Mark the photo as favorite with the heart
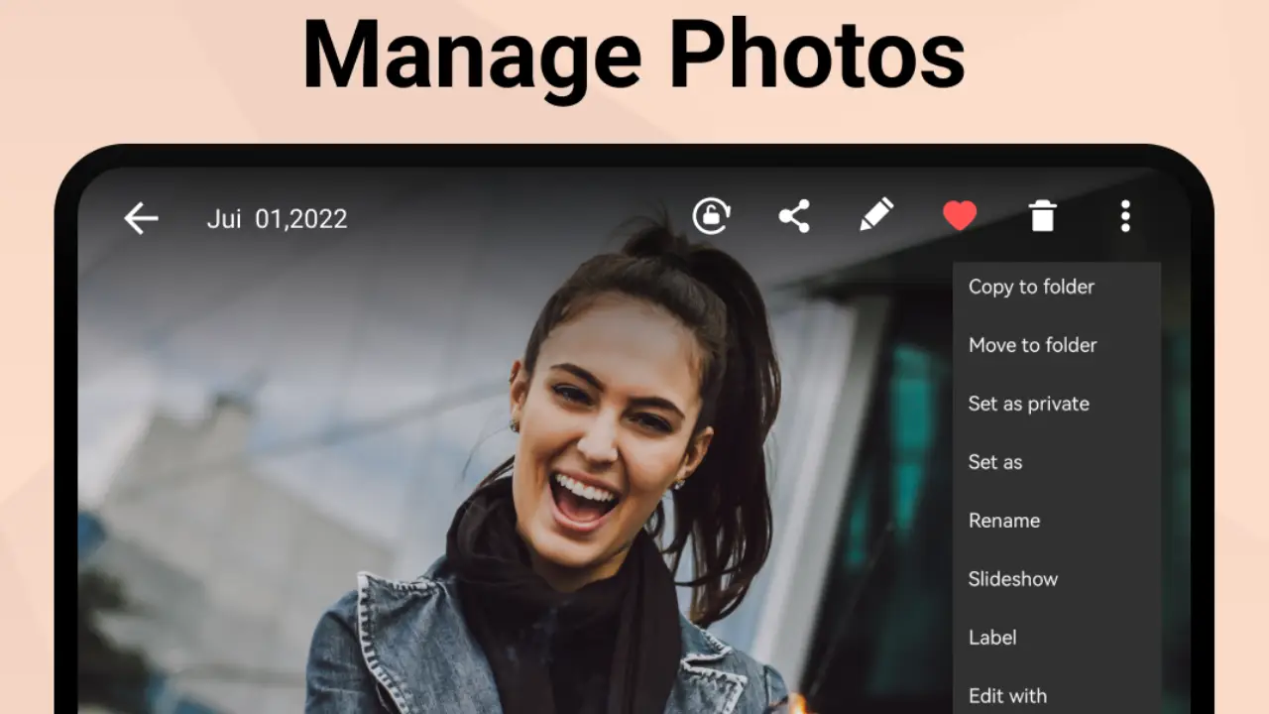 pos(959,216)
